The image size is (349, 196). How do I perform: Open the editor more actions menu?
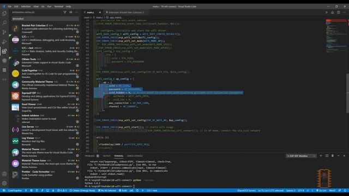click(344, 13)
